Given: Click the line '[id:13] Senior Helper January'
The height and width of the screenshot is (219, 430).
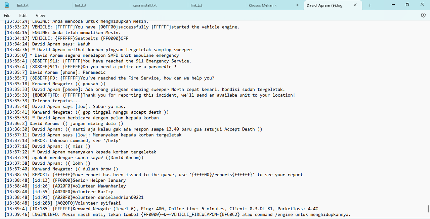Looking at the screenshot, I should point(65,181).
